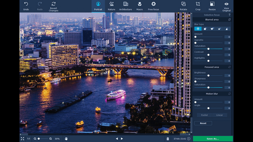Choose Radial motion blur mode

tap(204, 115)
